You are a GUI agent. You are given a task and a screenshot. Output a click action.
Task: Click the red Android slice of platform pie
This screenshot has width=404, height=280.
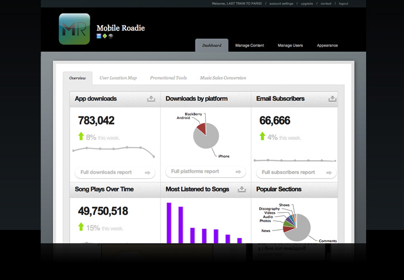click(x=202, y=129)
